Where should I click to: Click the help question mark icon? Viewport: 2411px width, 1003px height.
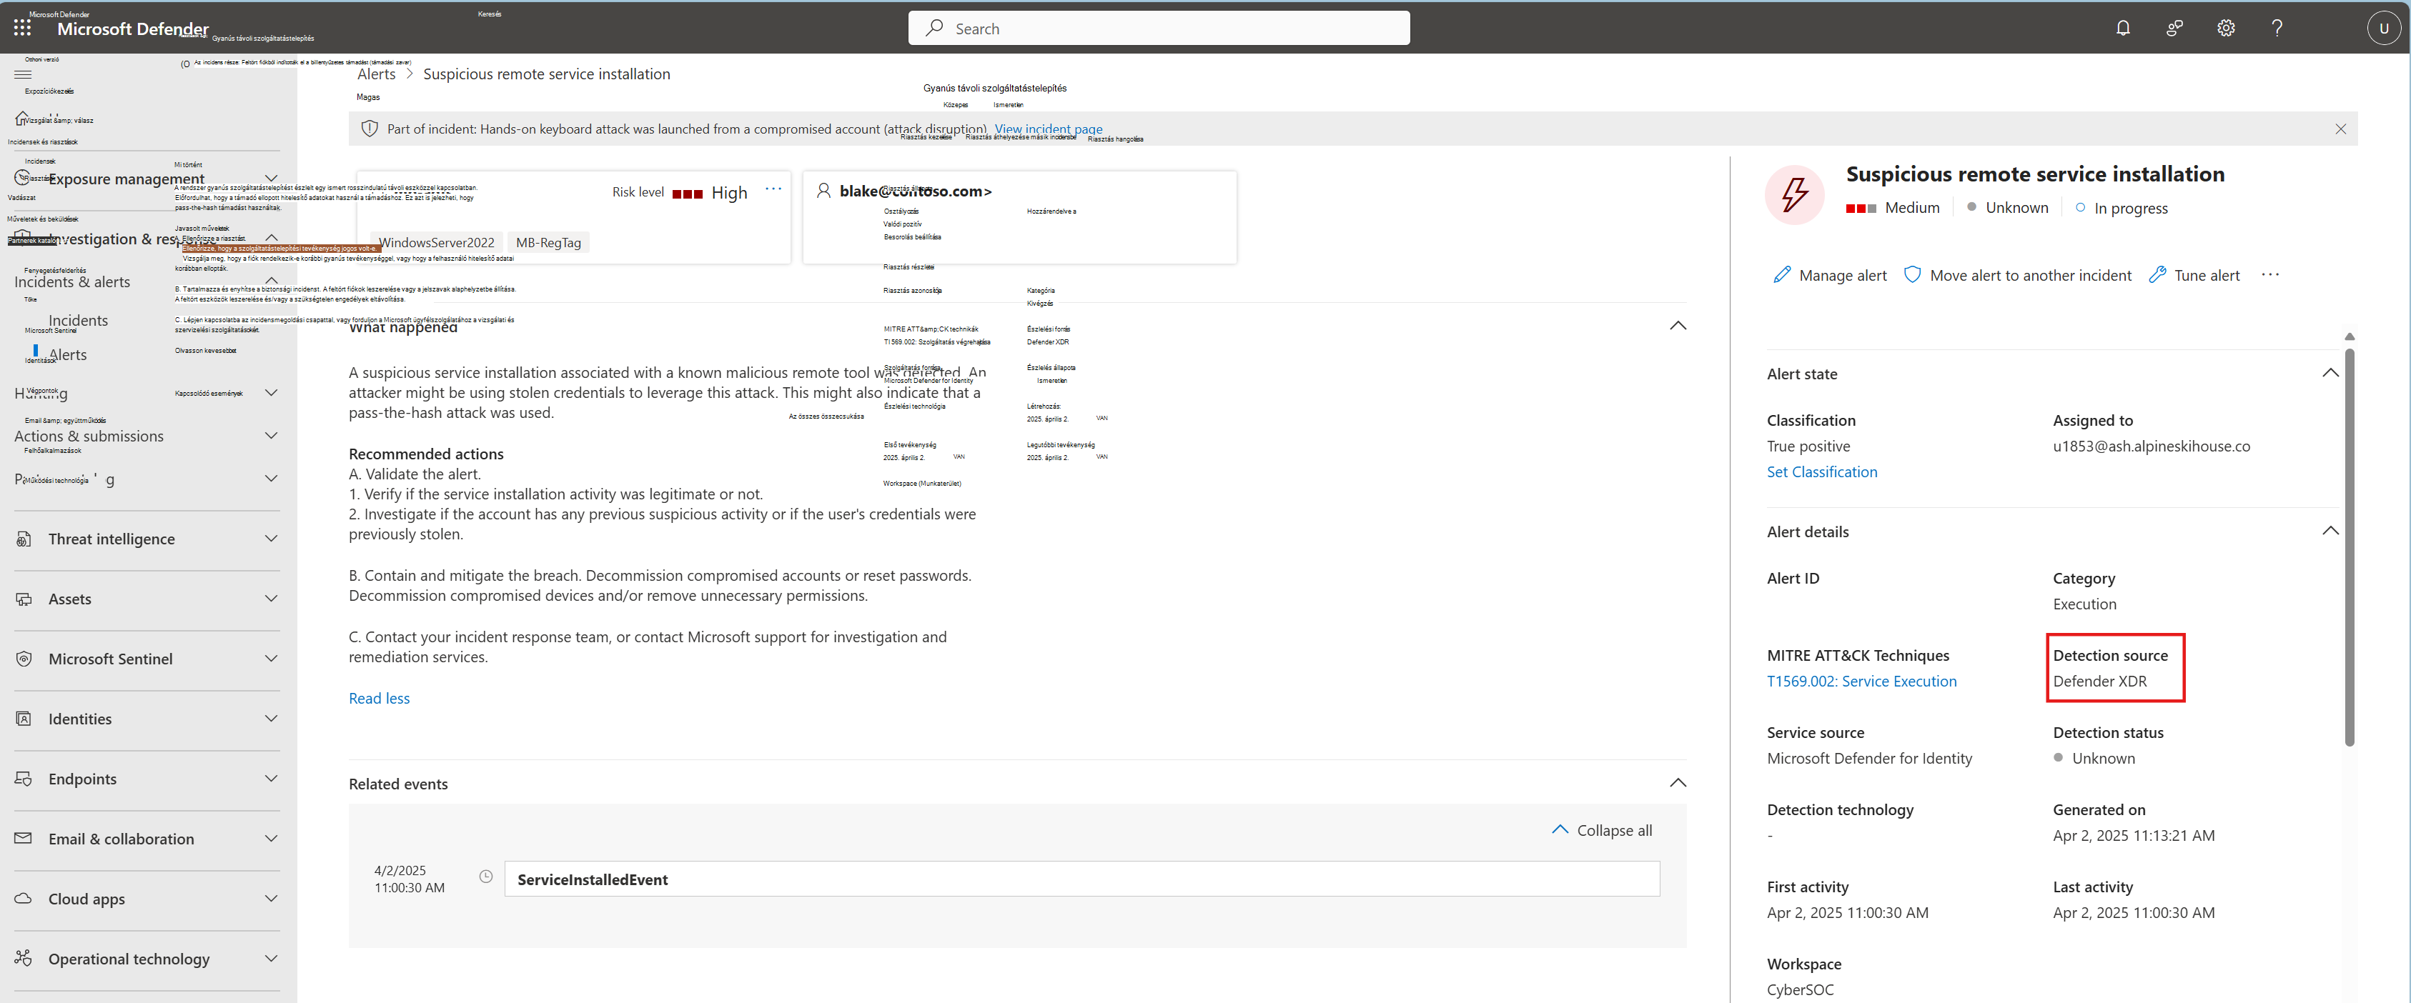(2277, 28)
